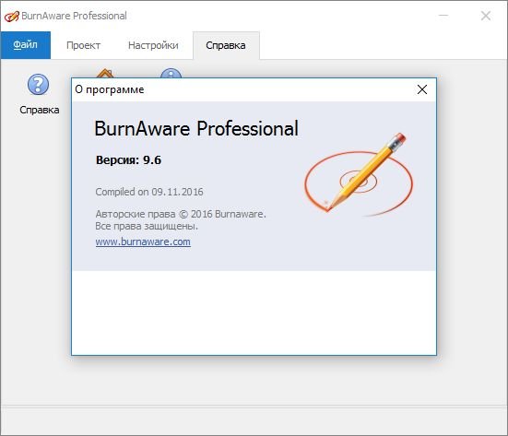Screen dimensions: 508x436
Task: Click the Версия: 9.6 text
Action: (129, 160)
